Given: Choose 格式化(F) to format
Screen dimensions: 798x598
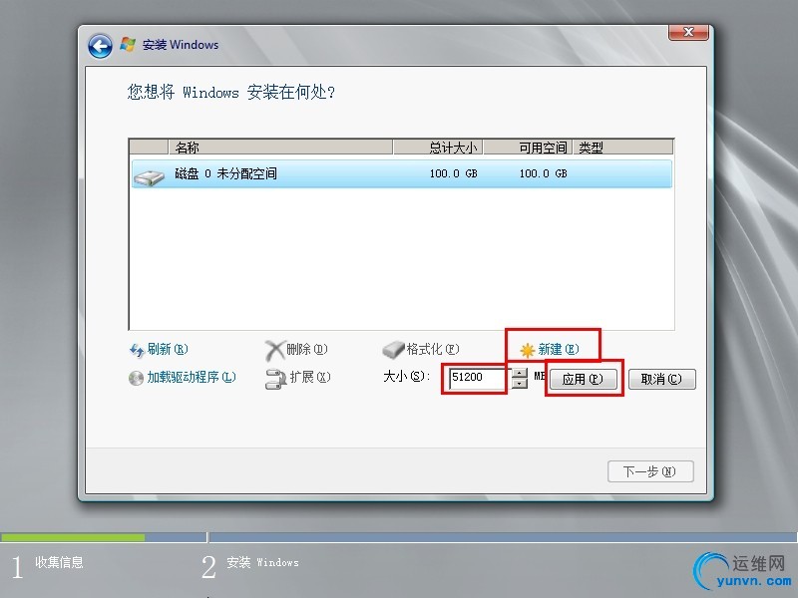Looking at the screenshot, I should [433, 350].
